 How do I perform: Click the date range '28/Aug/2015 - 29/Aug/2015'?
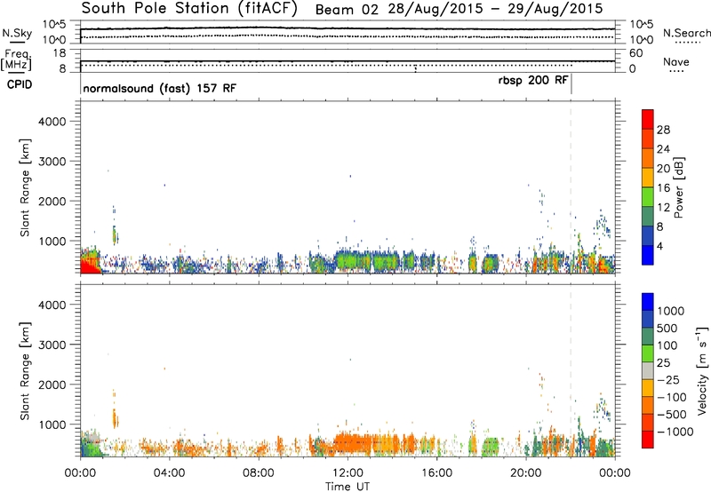(495, 9)
